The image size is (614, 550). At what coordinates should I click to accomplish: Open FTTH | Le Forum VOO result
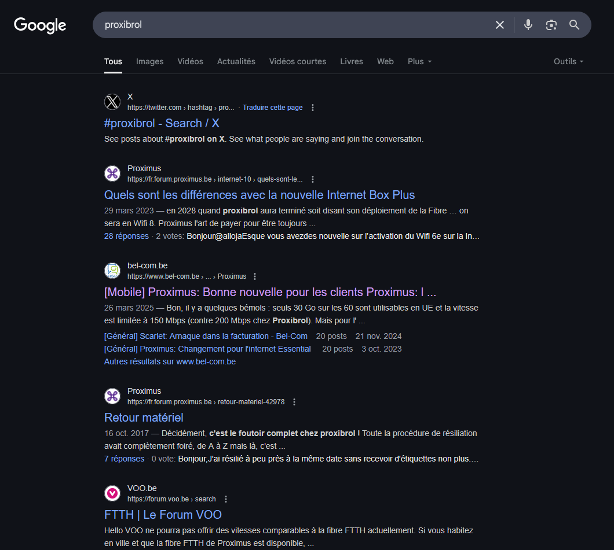click(x=163, y=515)
